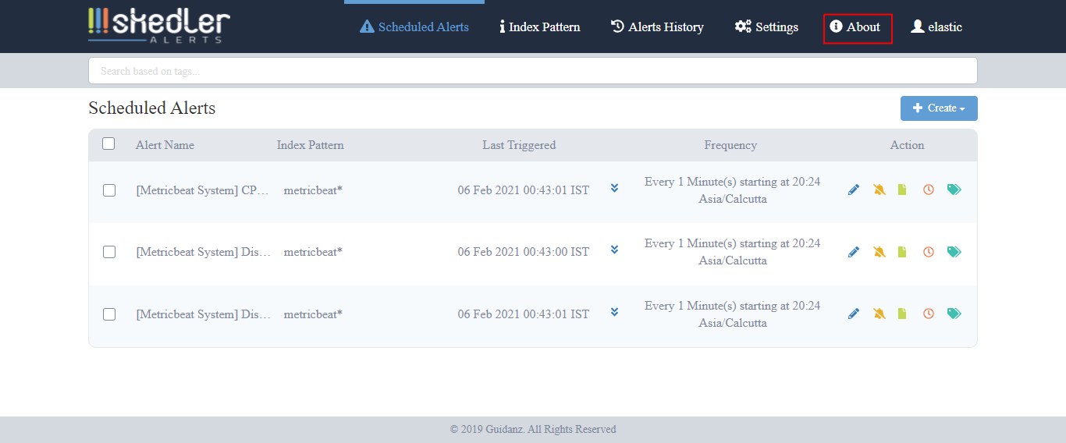
Task: Open Alerts History from the navbar
Action: click(x=657, y=27)
